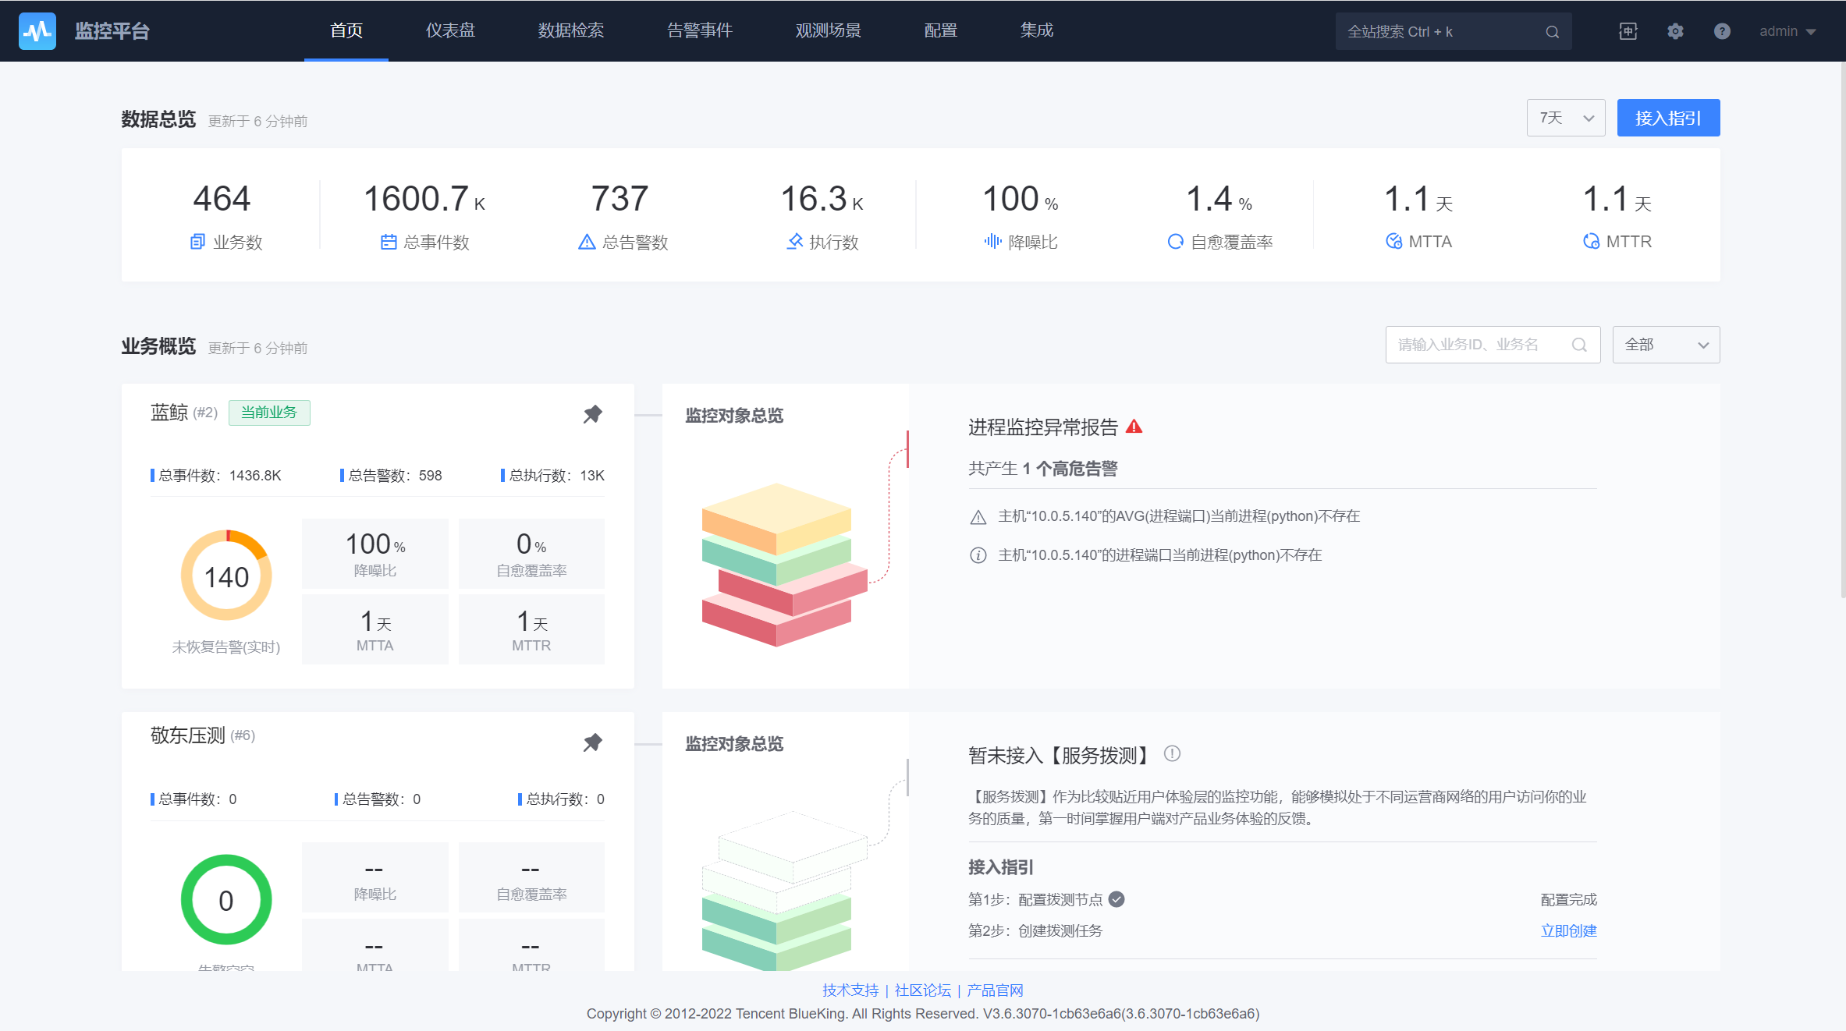
Task: Click the business search magnifier icon
Action: click(x=1579, y=345)
